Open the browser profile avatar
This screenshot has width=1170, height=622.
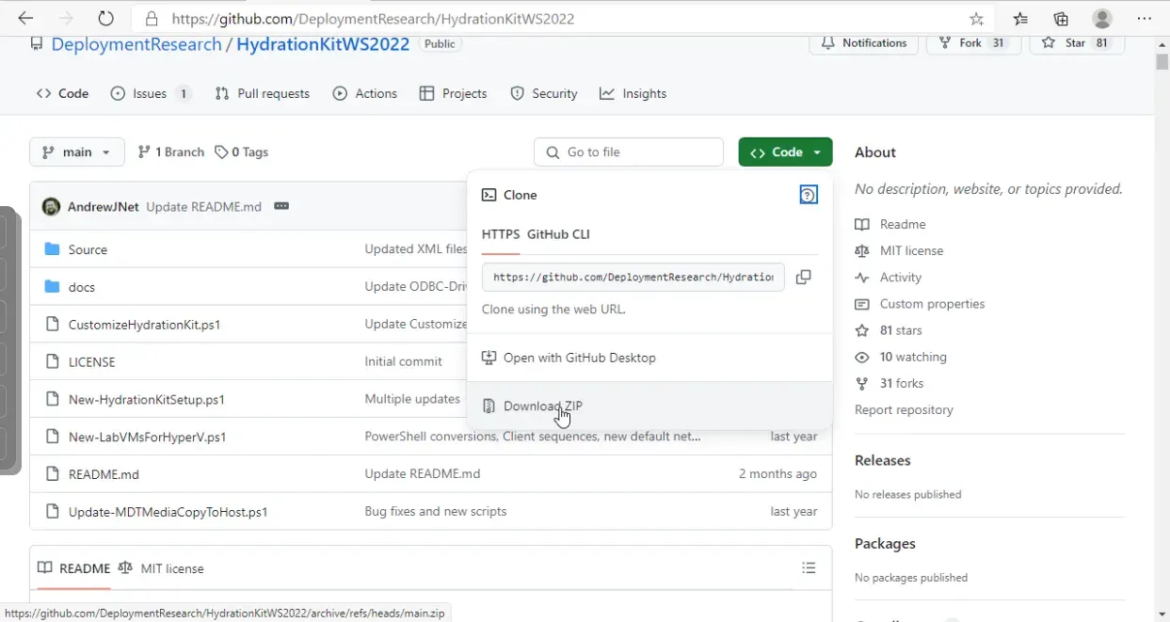tap(1102, 19)
